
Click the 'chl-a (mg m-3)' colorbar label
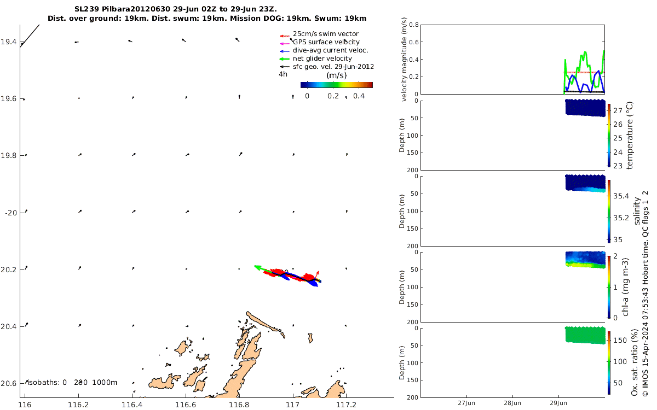626,286
